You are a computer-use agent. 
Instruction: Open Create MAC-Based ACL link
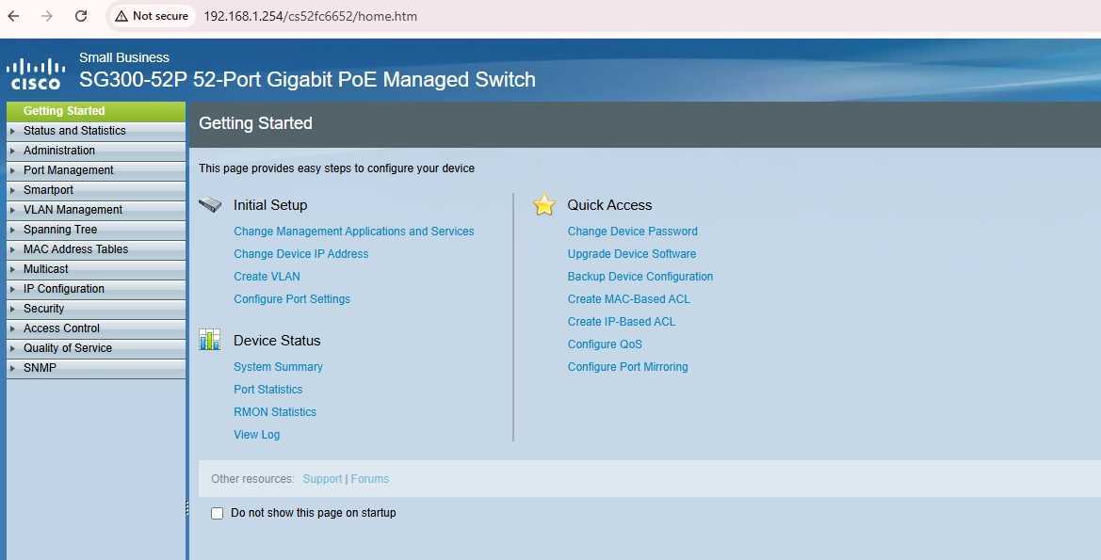pos(629,299)
